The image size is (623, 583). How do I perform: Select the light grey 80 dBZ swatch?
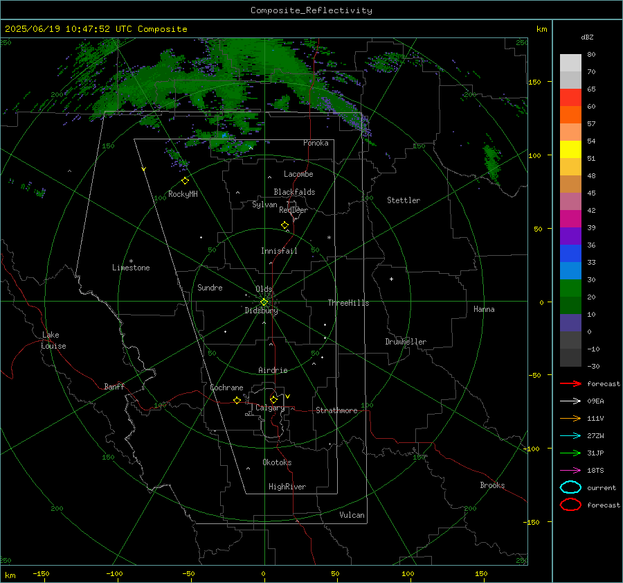[x=570, y=62]
